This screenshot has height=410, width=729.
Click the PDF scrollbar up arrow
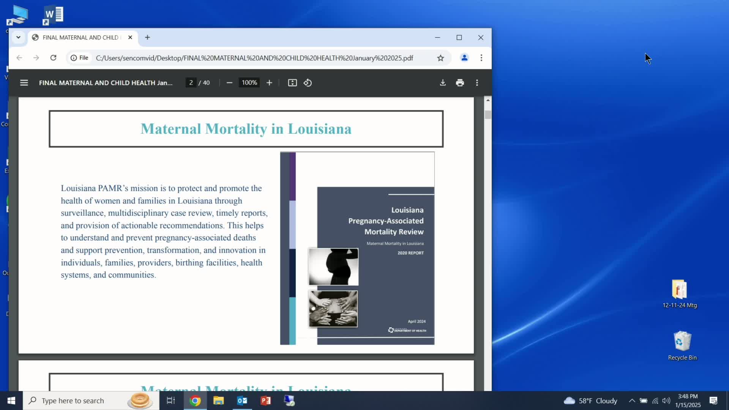488,100
